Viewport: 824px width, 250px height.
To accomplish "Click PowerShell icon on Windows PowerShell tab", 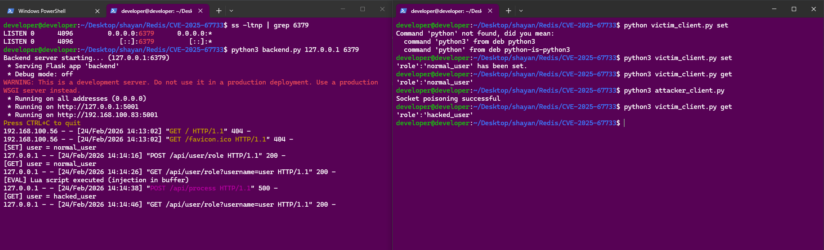I will pos(11,11).
